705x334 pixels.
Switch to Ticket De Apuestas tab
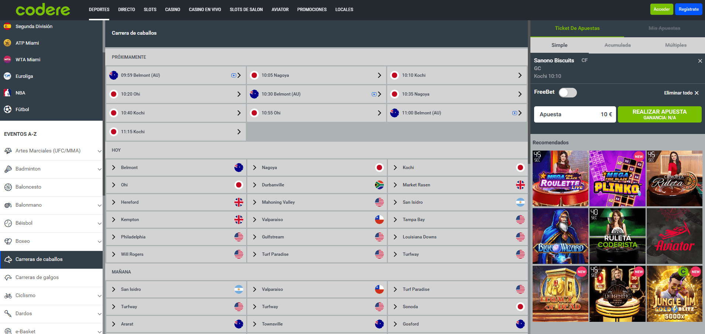tap(577, 28)
